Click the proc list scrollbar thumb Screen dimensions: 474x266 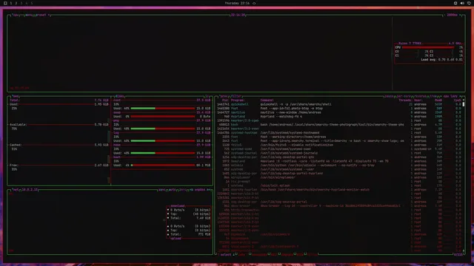[464, 104]
